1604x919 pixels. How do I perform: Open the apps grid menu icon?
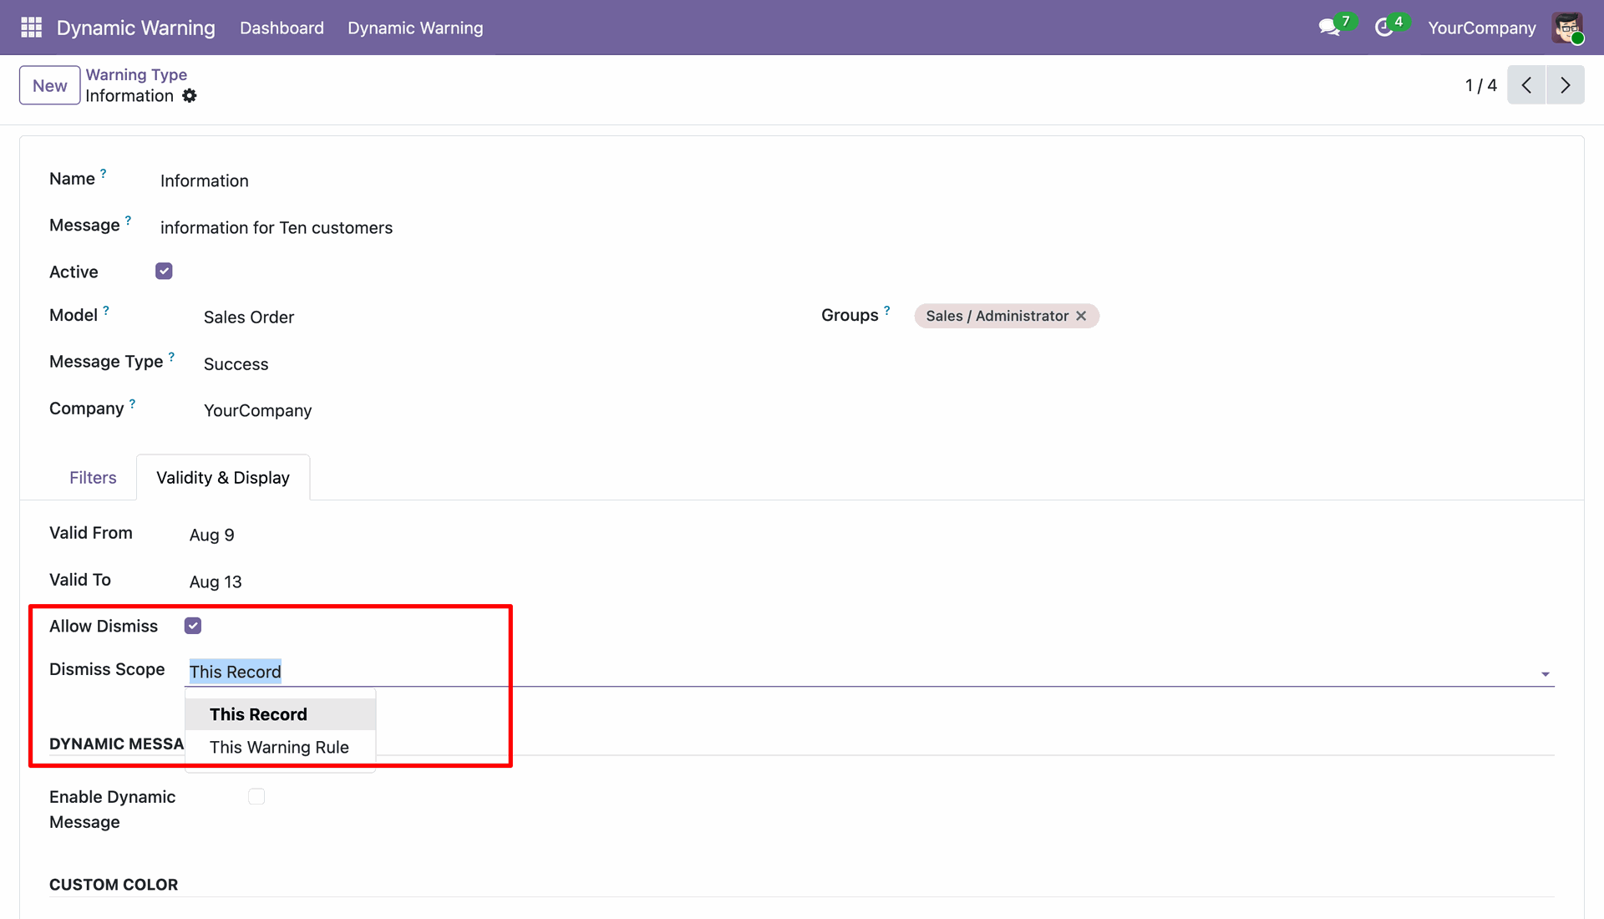coord(31,28)
